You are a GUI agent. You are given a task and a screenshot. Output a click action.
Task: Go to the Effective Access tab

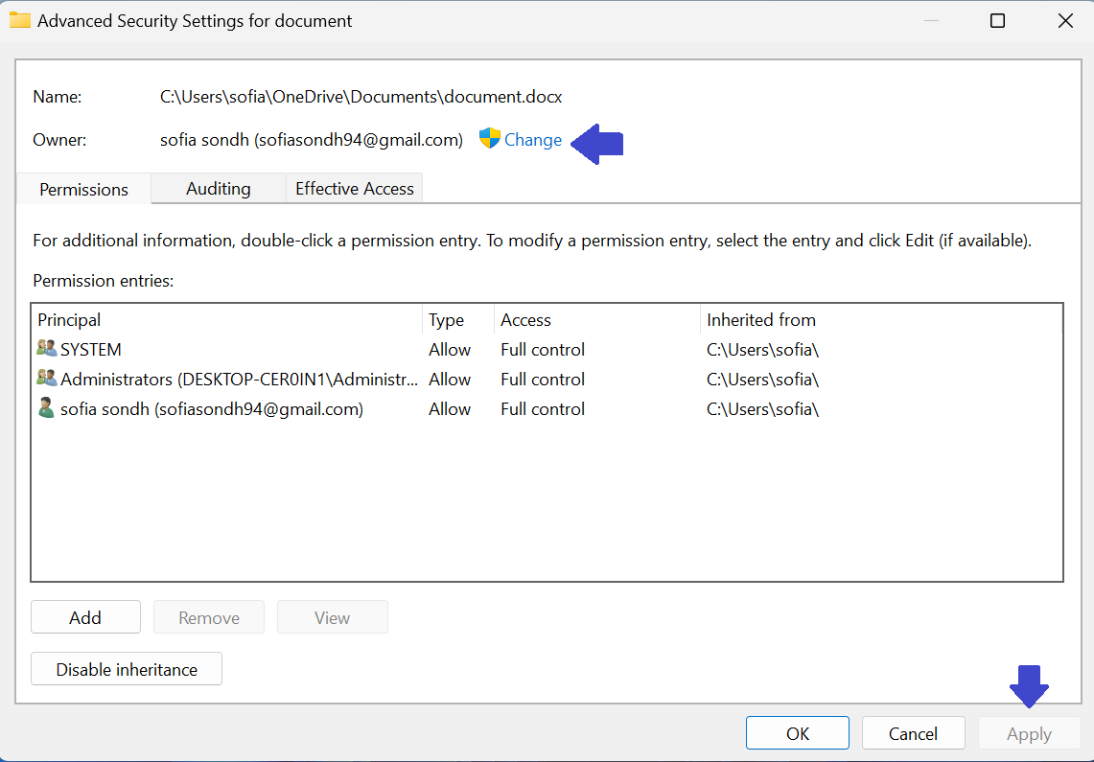click(355, 189)
